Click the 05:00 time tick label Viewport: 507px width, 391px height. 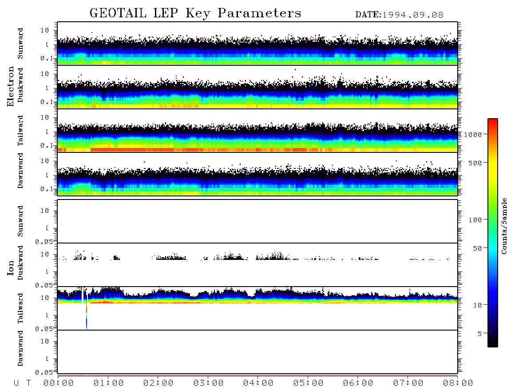(x=309, y=383)
